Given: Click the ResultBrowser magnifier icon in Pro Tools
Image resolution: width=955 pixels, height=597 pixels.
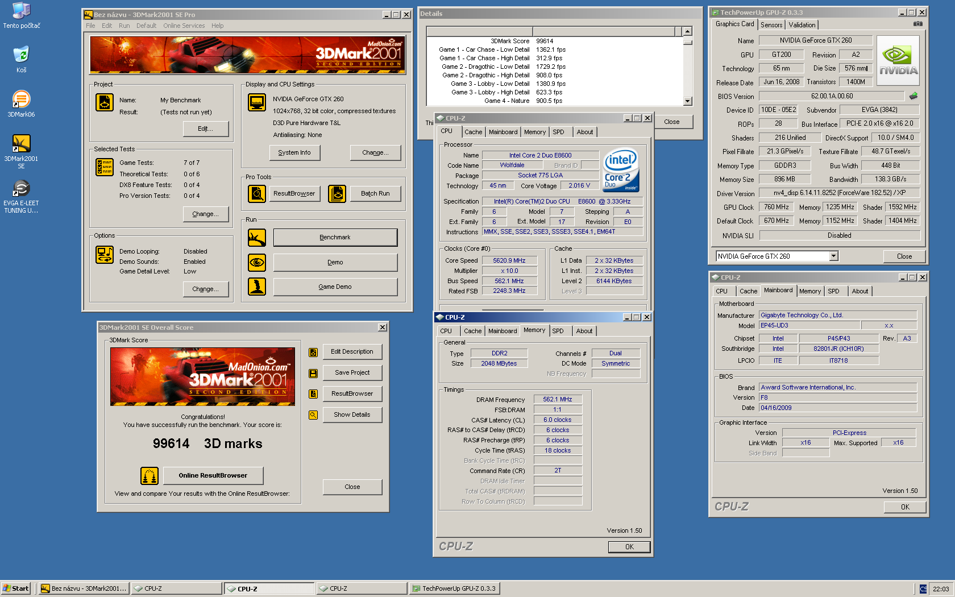Looking at the screenshot, I should [257, 194].
